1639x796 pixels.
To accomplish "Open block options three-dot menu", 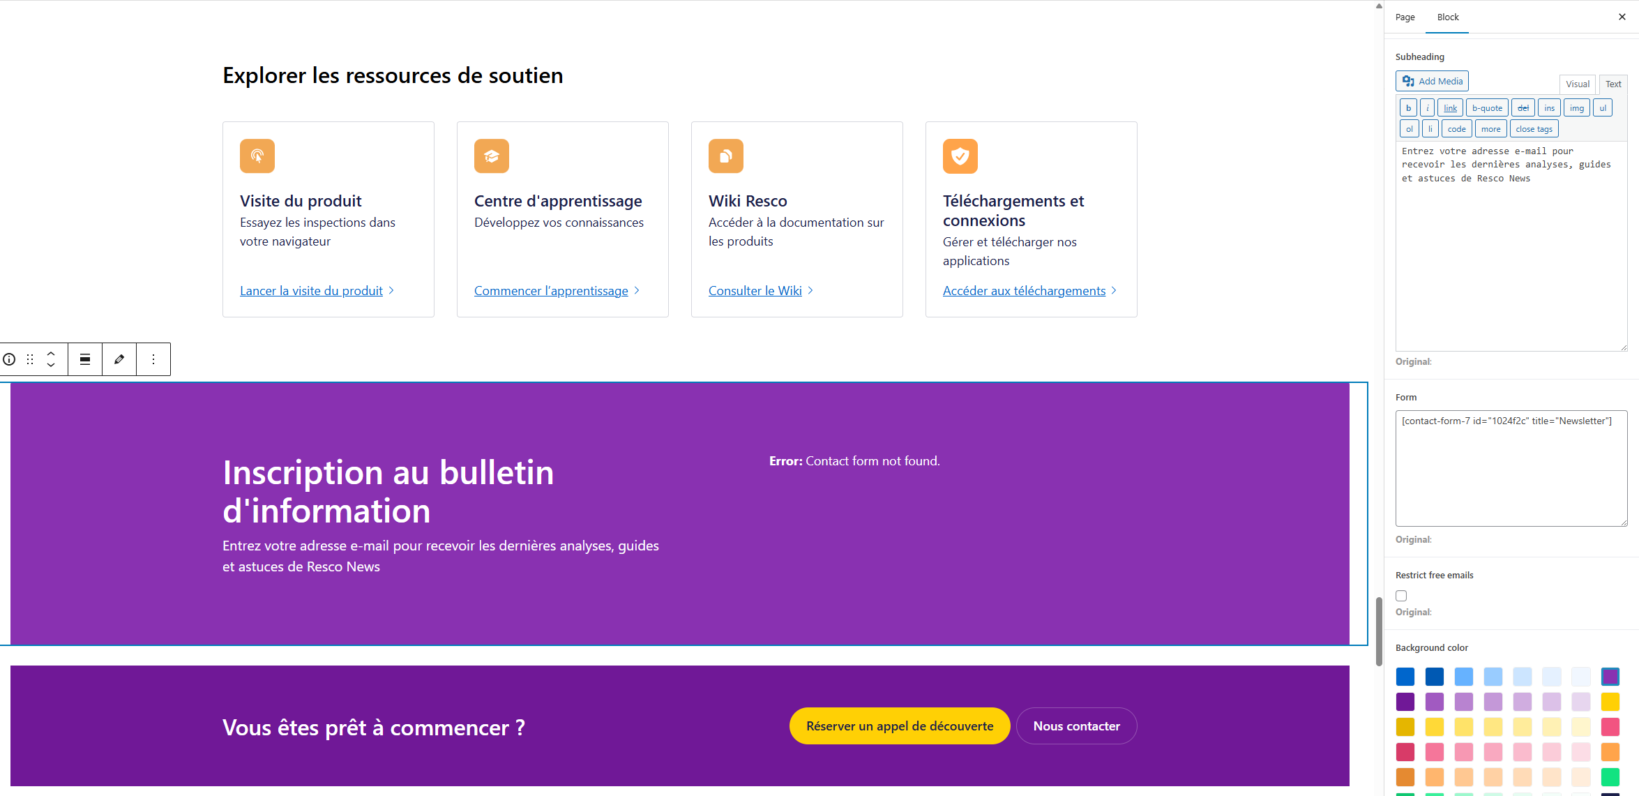I will pyautogui.click(x=153, y=359).
